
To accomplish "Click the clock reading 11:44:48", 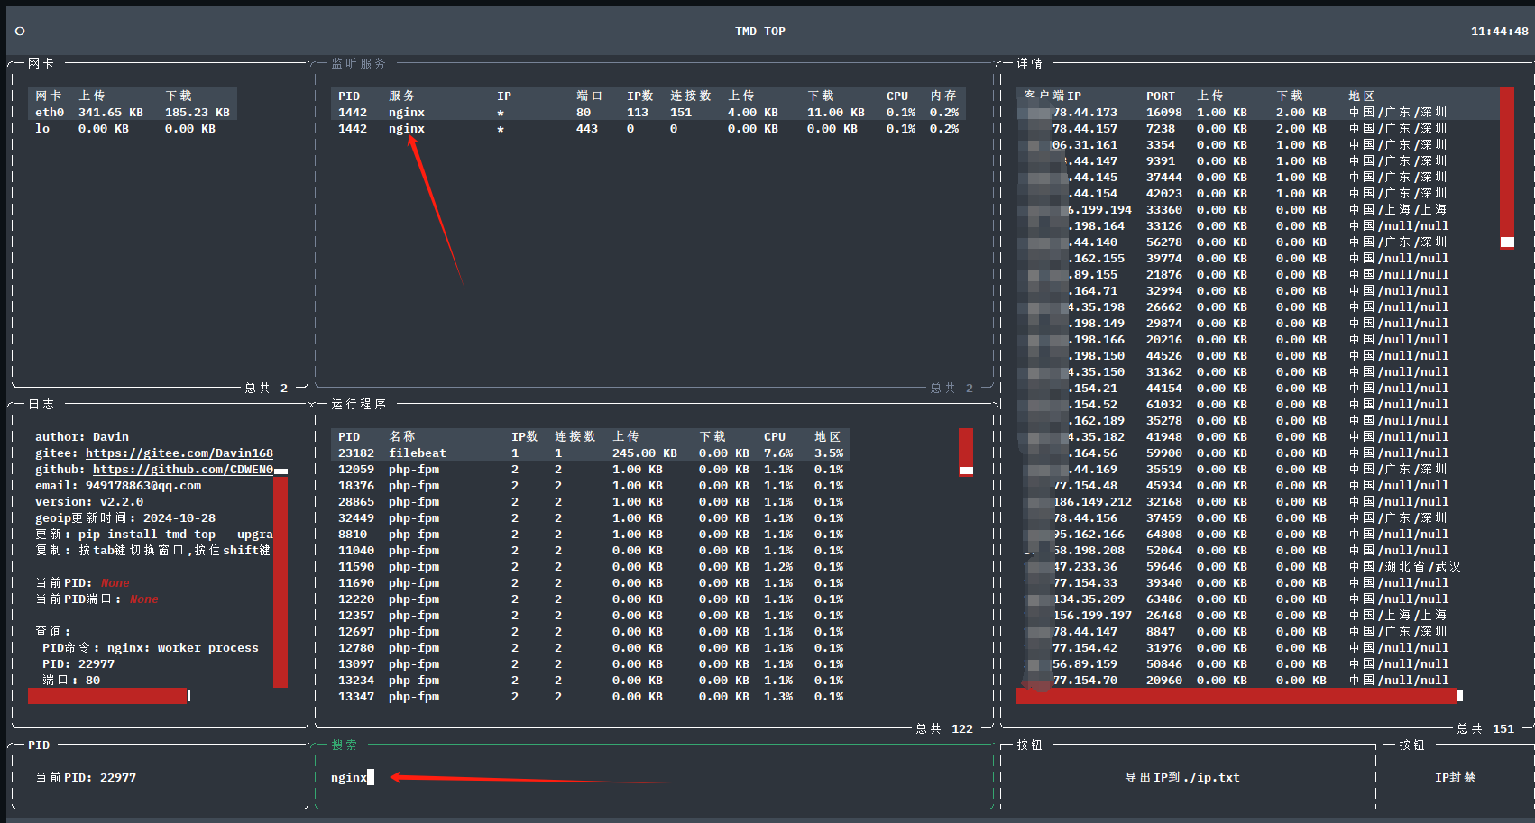I will pyautogui.click(x=1500, y=32).
